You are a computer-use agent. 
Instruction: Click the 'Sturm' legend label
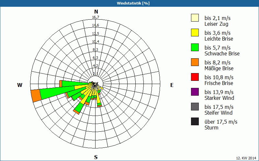211,128
